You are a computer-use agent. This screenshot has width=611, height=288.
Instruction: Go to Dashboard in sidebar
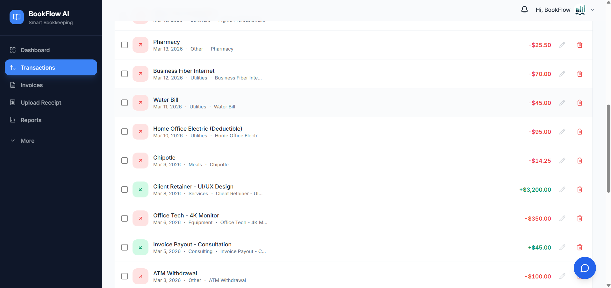[x=51, y=50]
